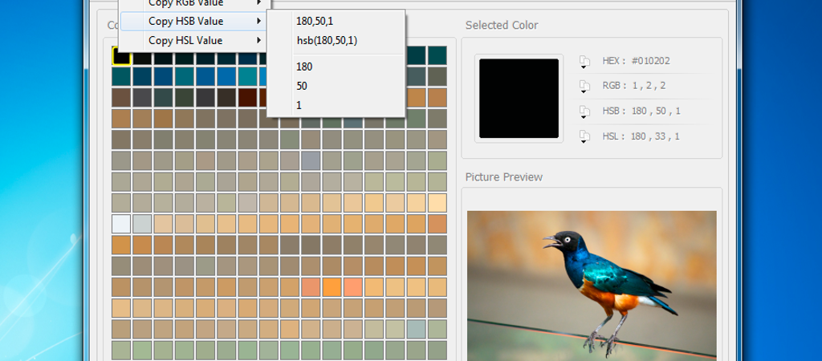Copy only the brightness value 1
Viewport: 822px width, 361px height.
click(x=336, y=105)
